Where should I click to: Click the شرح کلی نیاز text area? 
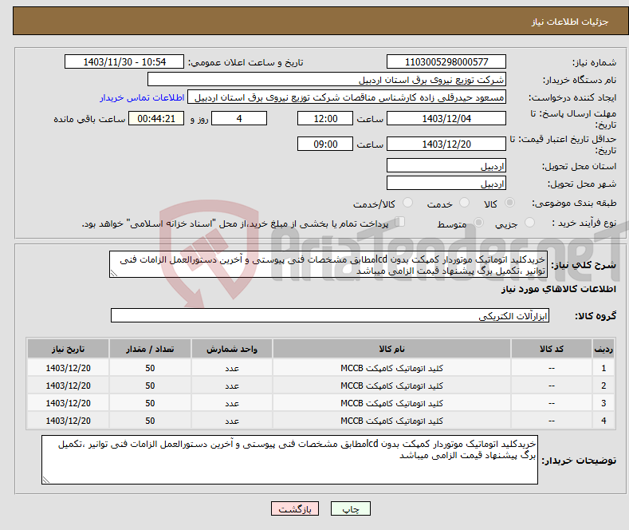328,264
